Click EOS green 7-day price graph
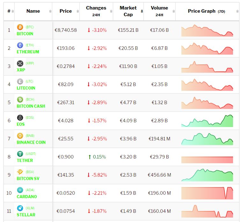 pos(207,121)
